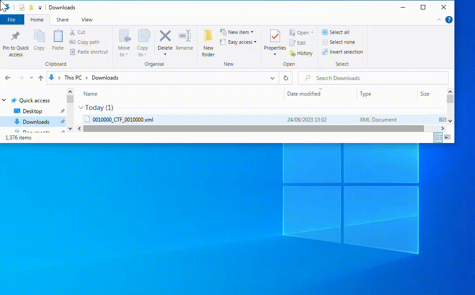Collapse the ribbon with the chevron

tap(439, 20)
